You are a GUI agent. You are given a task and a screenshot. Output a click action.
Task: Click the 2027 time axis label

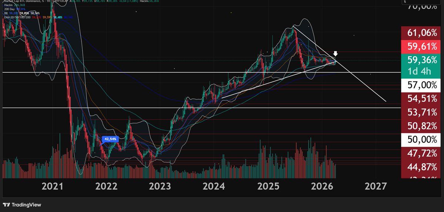376,186
